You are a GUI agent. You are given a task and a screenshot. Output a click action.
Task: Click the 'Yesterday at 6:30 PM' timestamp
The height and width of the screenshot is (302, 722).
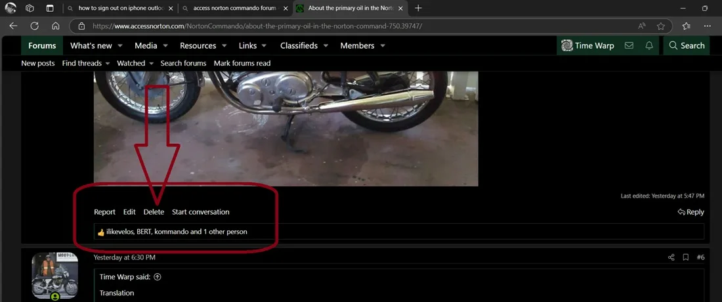(124, 257)
